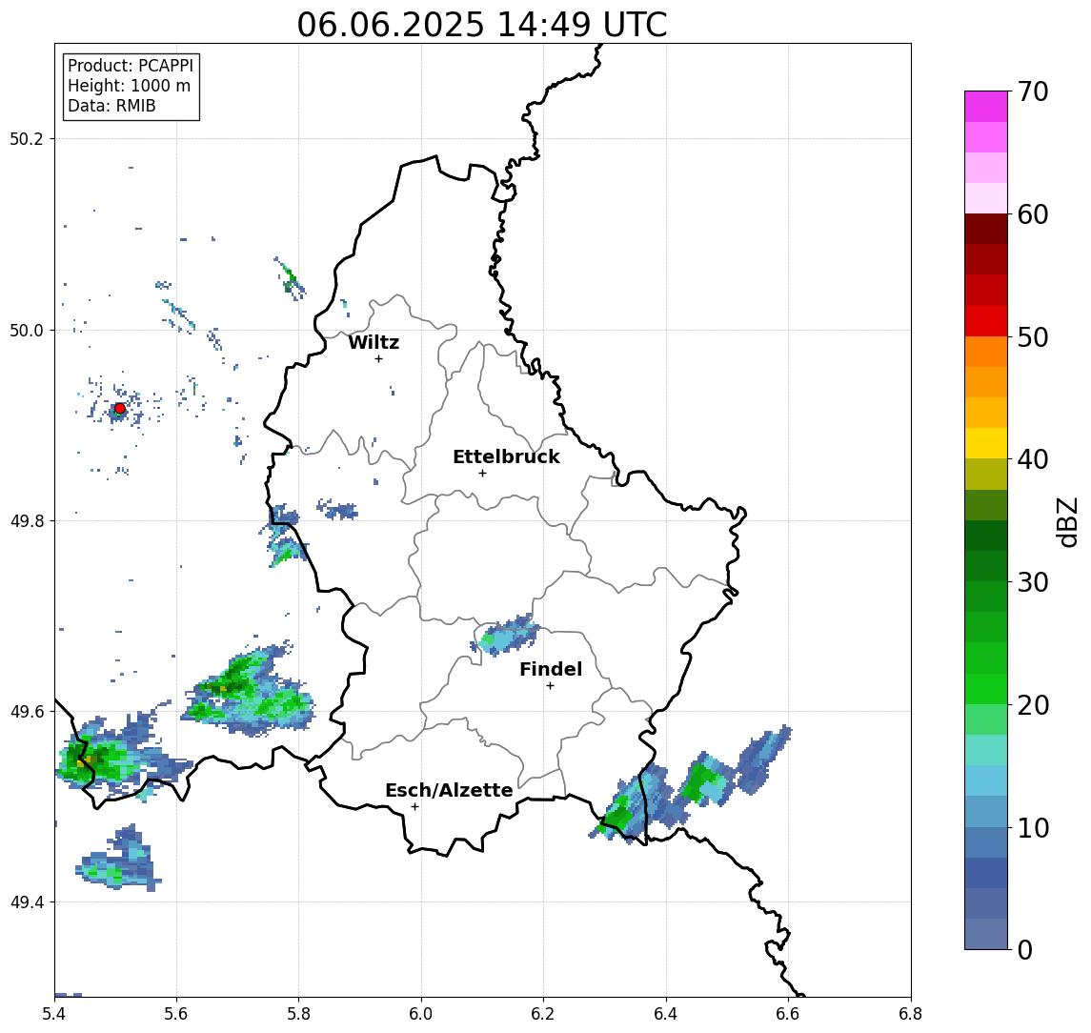Click the colorbar tick label 20
This screenshot has width=1091, height=1033.
1033,704
